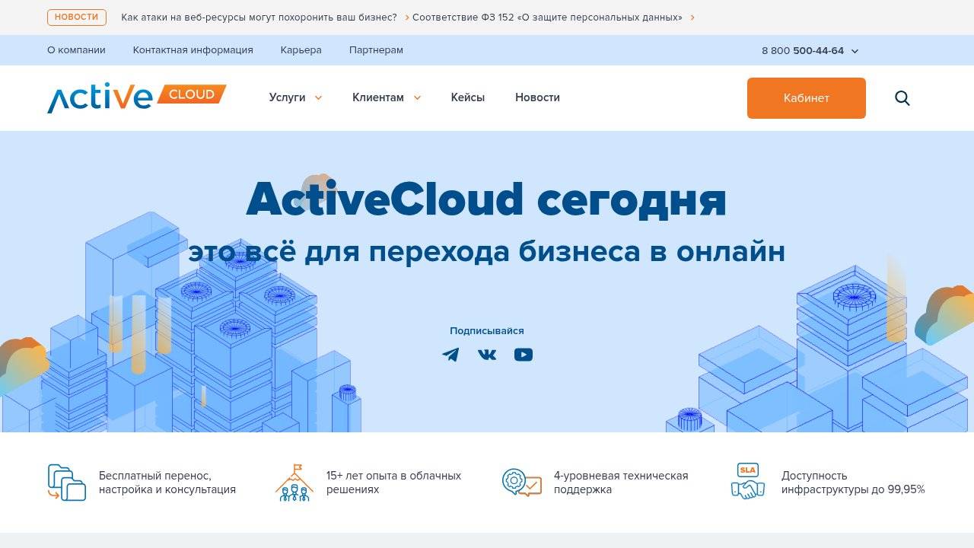Read news about web resource attacks
Screen dimensions: 974x548
coord(259,17)
